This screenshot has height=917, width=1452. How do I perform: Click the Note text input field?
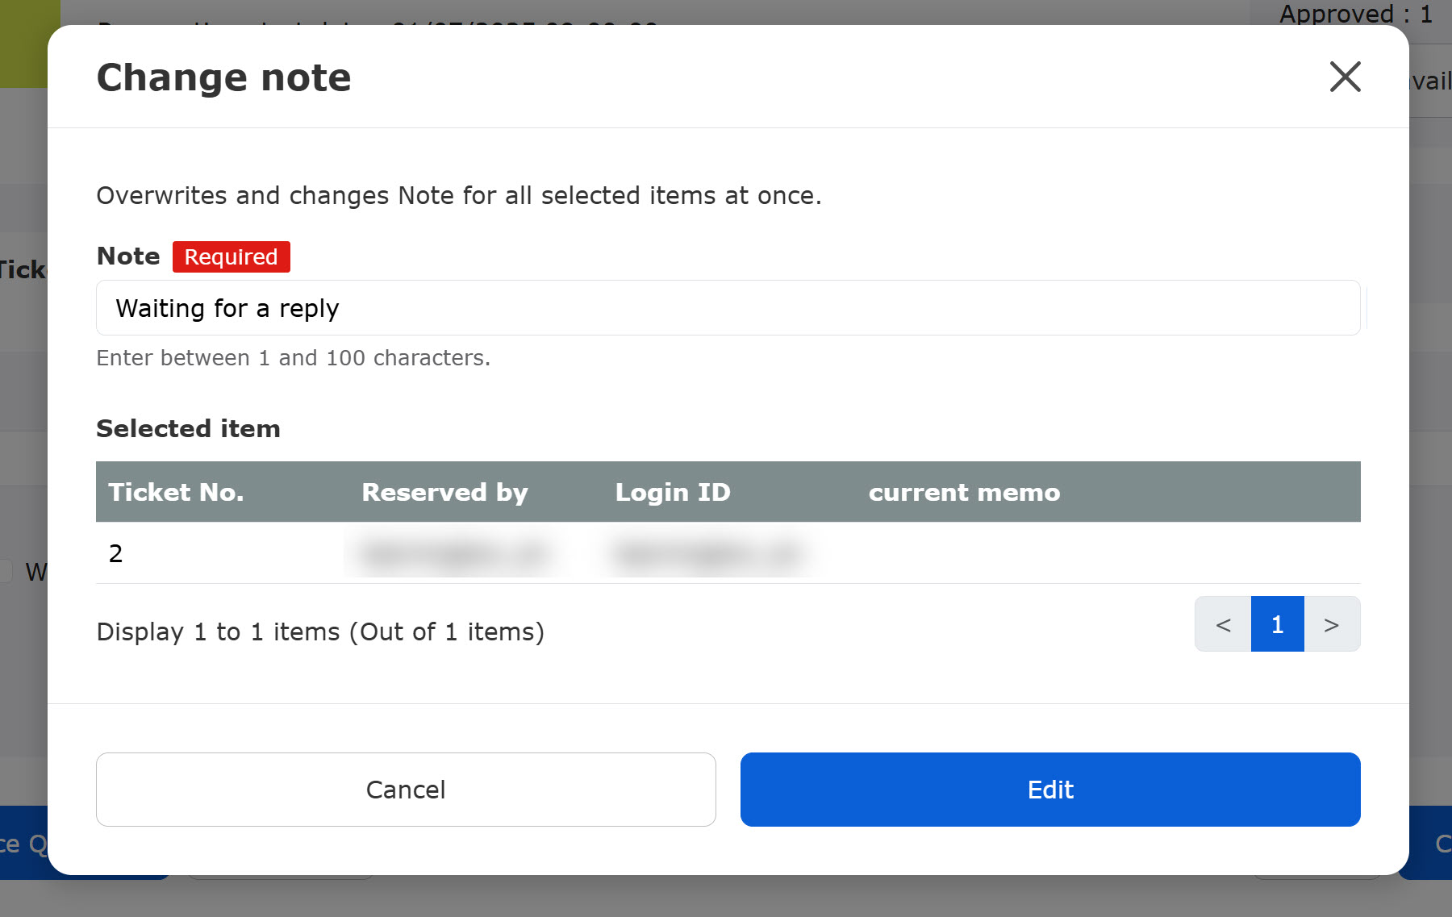point(728,308)
